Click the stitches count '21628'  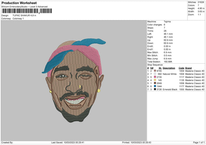coord(201,2)
